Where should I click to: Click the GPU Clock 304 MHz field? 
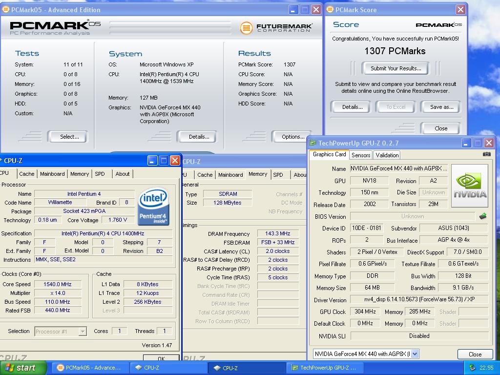(x=365, y=312)
